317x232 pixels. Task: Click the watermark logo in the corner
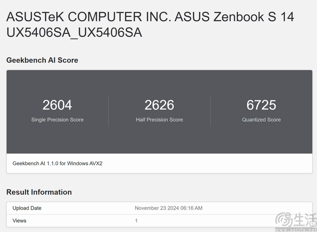click(296, 220)
